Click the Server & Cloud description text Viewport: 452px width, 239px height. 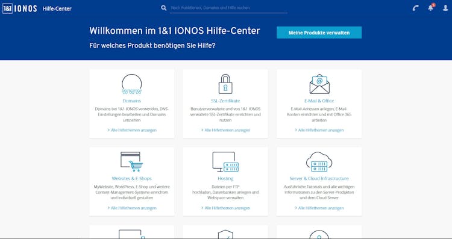click(x=319, y=192)
